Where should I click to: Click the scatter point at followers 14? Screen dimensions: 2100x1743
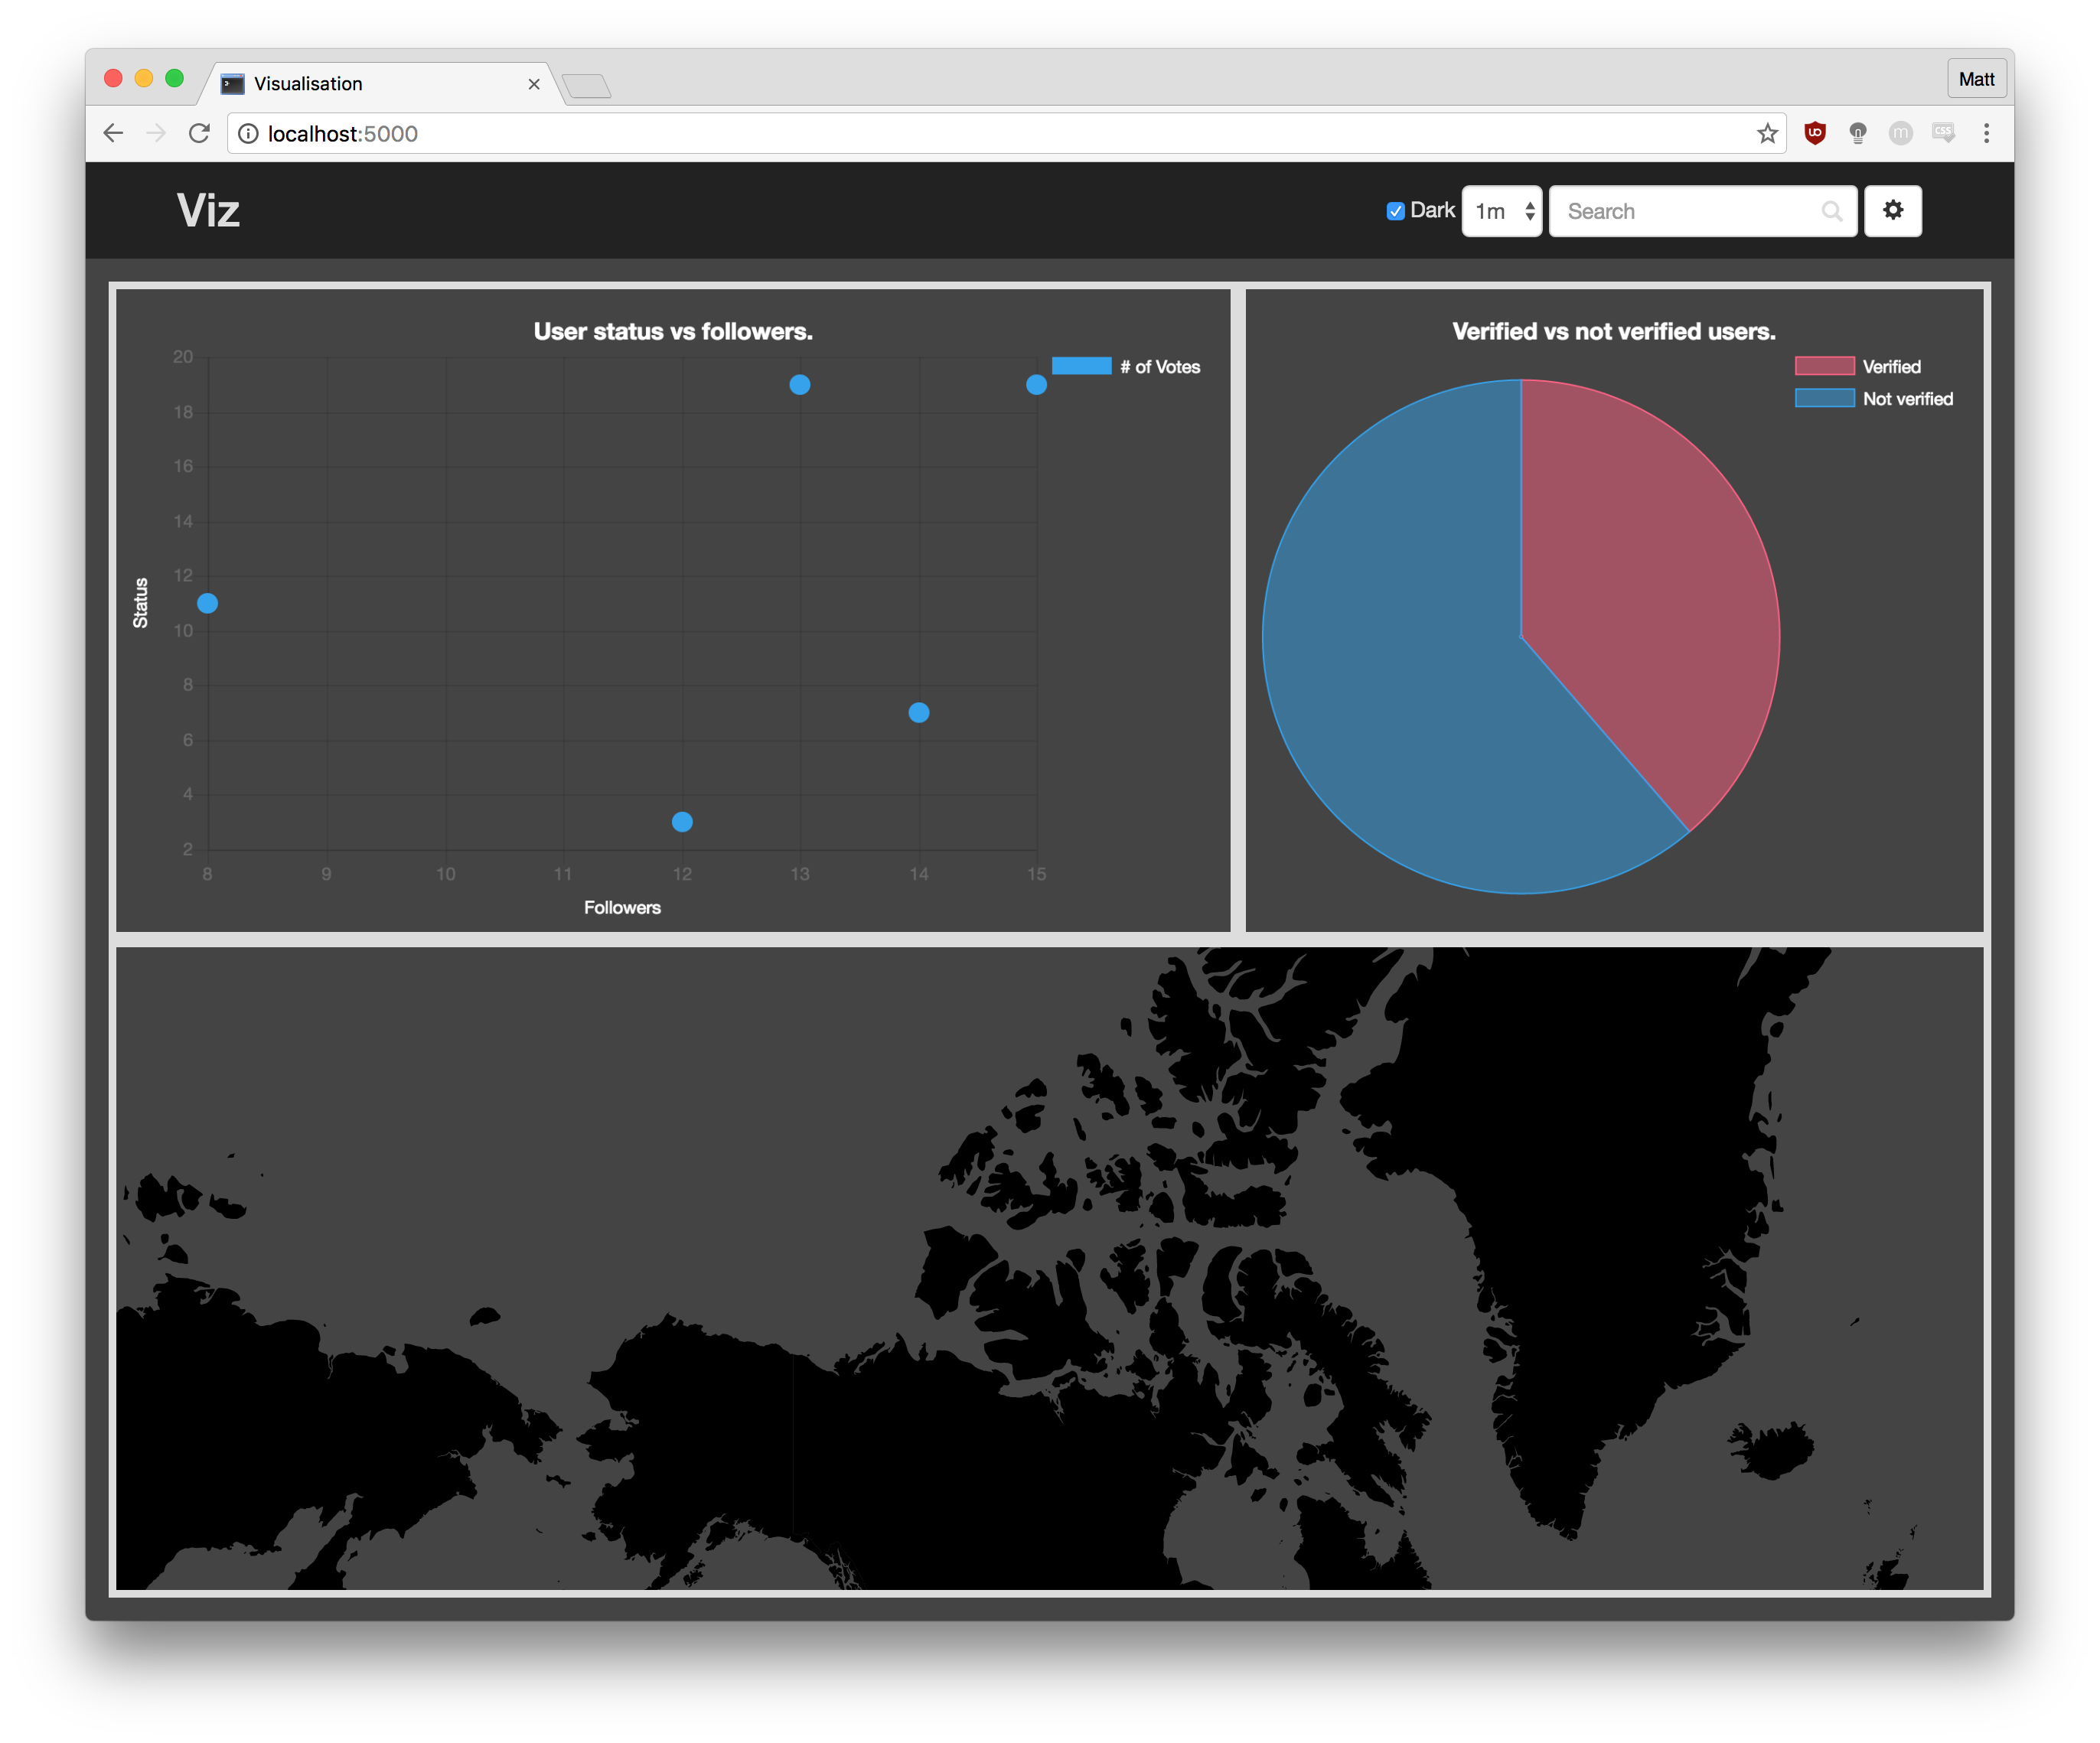tap(919, 713)
